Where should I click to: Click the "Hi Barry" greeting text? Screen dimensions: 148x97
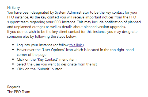click(x=13, y=8)
